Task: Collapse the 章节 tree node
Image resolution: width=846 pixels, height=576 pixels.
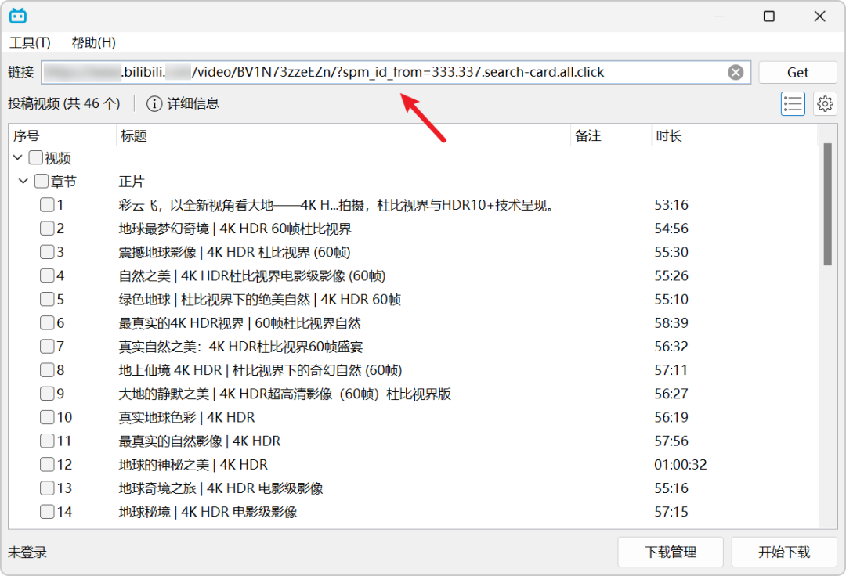Action: point(23,181)
